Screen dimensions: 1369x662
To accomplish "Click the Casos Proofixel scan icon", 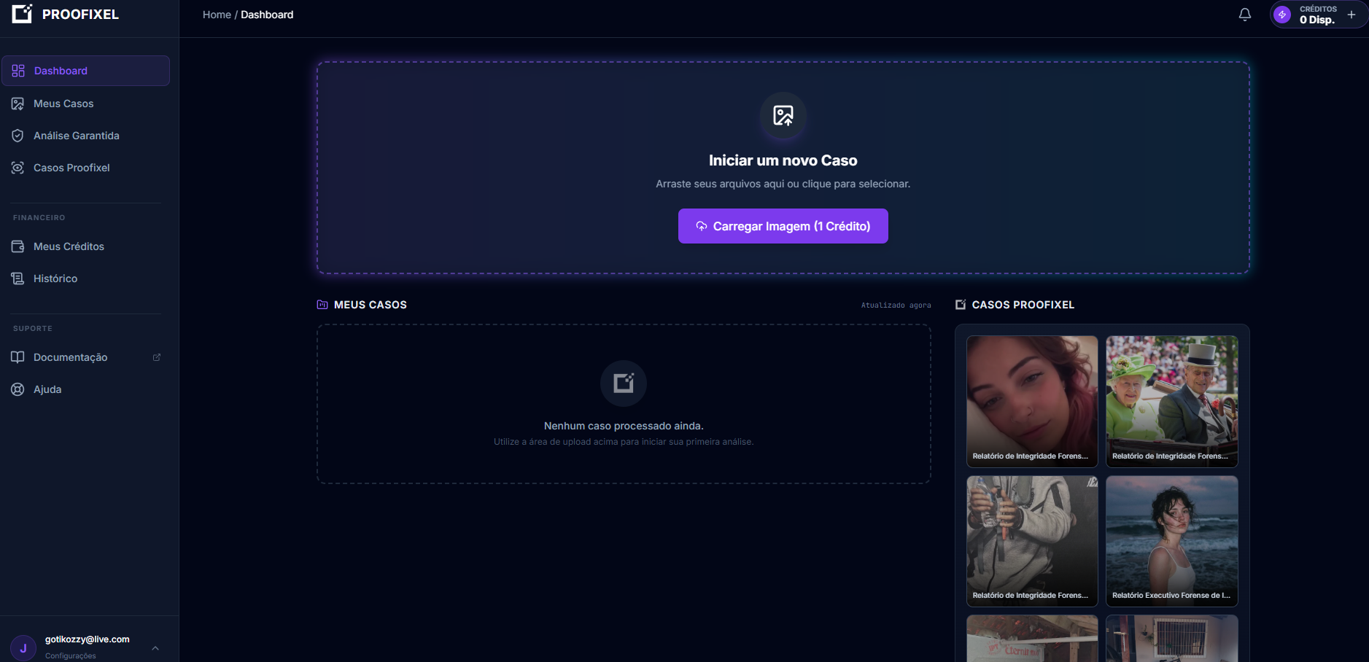I will [x=18, y=168].
